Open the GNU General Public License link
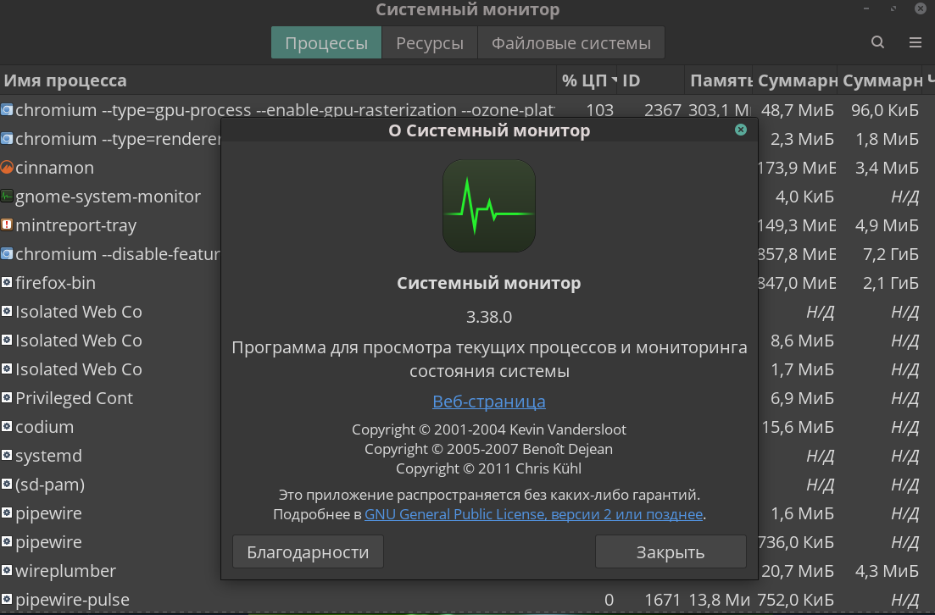The width and height of the screenshot is (935, 615). coord(533,514)
